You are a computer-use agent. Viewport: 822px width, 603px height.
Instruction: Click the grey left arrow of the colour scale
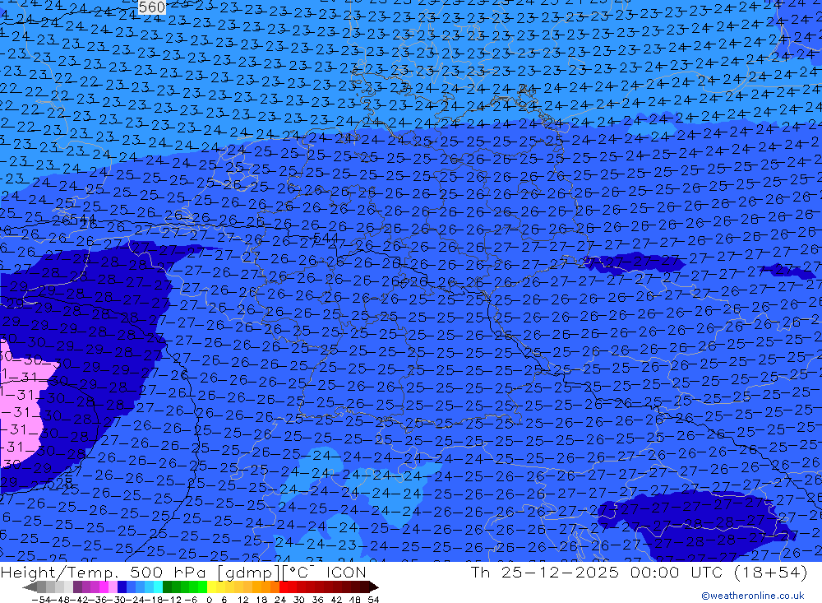(30, 587)
